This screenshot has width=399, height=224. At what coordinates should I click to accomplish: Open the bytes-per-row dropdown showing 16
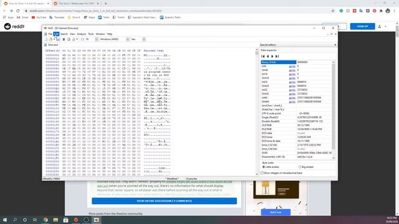(x=97, y=39)
